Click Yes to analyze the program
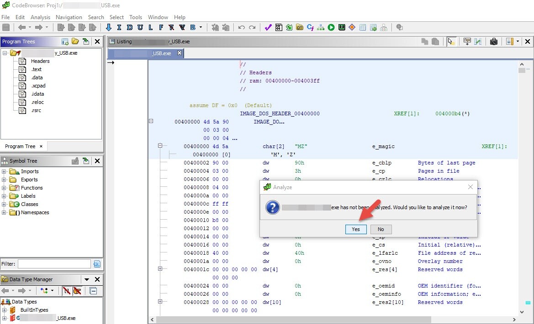 [x=356, y=229]
